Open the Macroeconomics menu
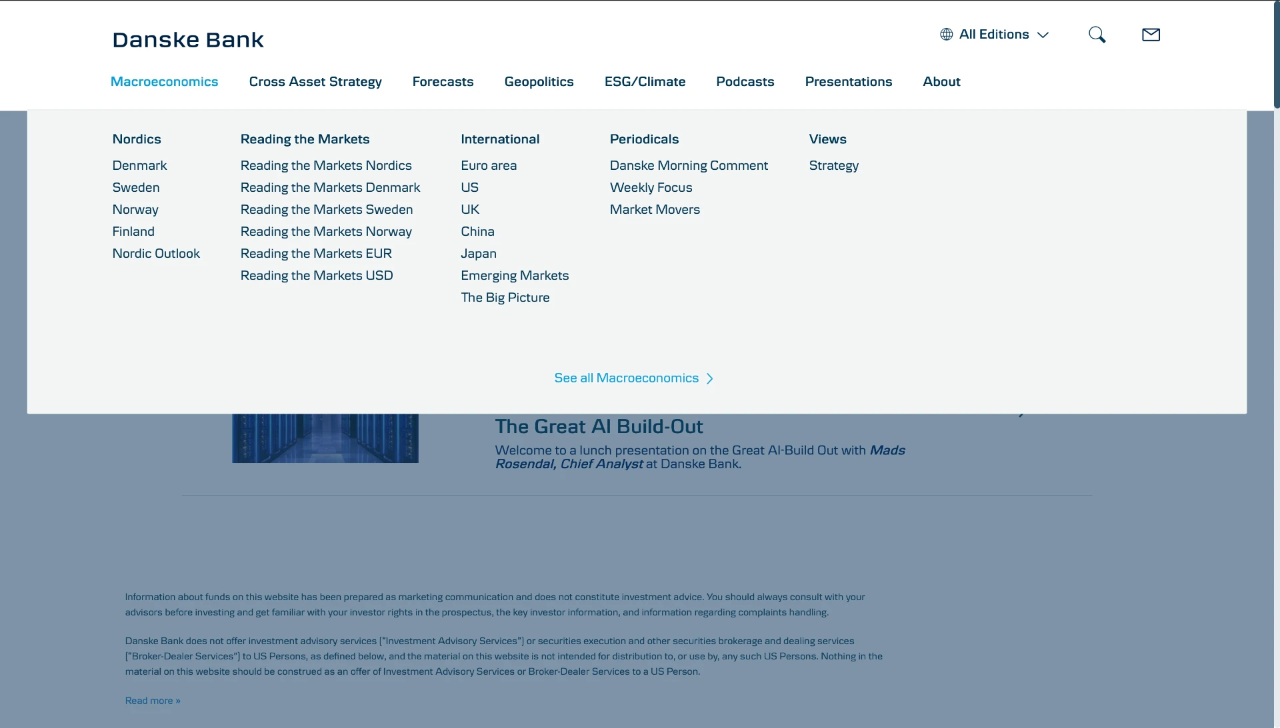This screenshot has height=728, width=1280. pos(164,81)
